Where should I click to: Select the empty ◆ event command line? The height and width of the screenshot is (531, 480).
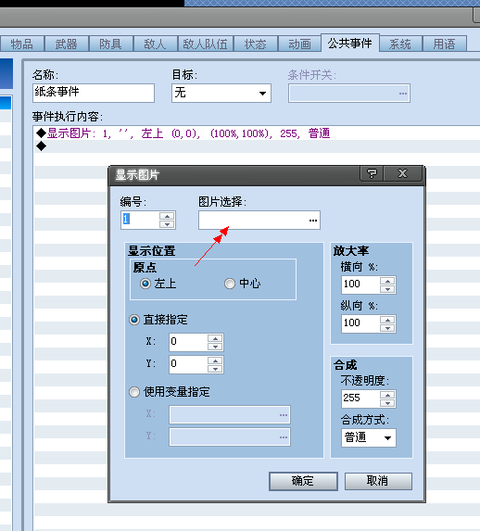[x=257, y=146]
